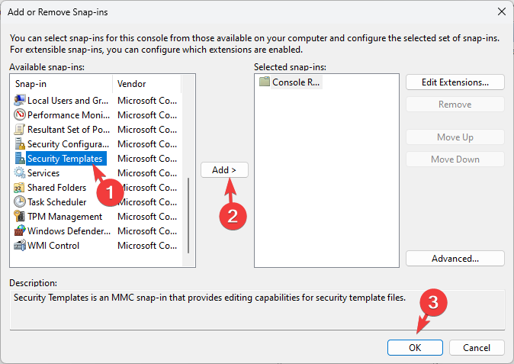Image resolution: width=514 pixels, height=364 pixels.
Task: Click the Move Up button
Action: pyautogui.click(x=455, y=137)
